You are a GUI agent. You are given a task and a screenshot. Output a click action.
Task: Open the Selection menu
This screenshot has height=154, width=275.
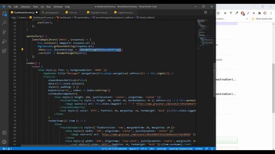pos(25,7)
